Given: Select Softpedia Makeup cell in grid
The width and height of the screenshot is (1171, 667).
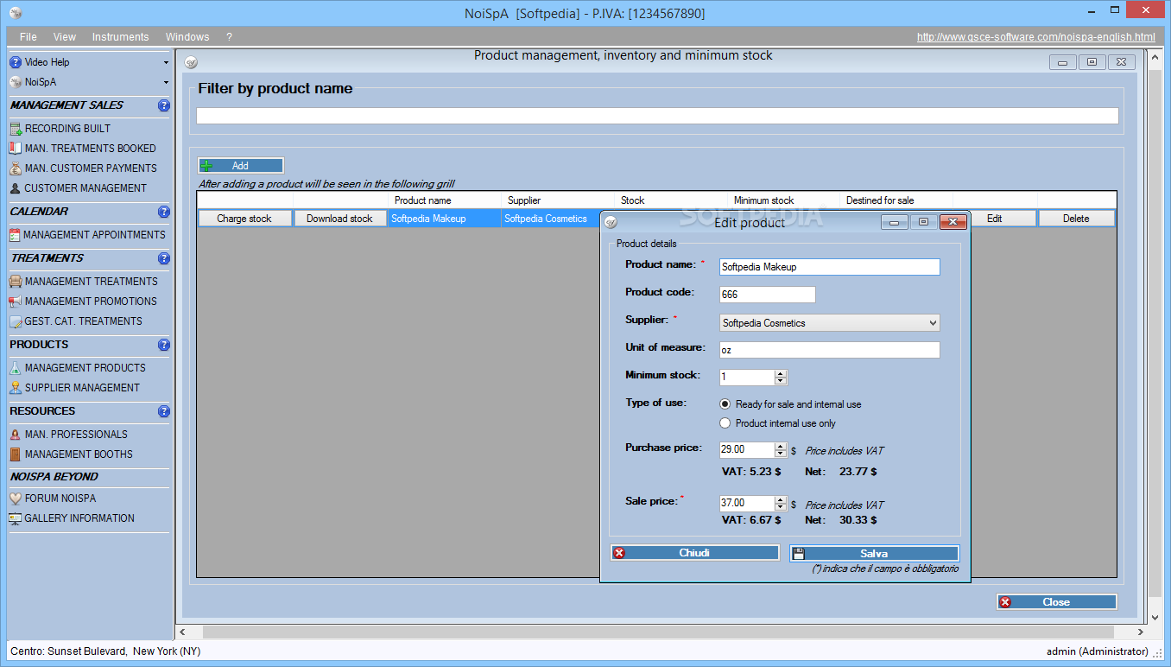Looking at the screenshot, I should click(x=444, y=219).
